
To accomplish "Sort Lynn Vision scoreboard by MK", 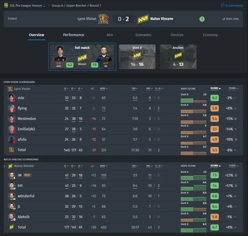I will pos(149,89).
